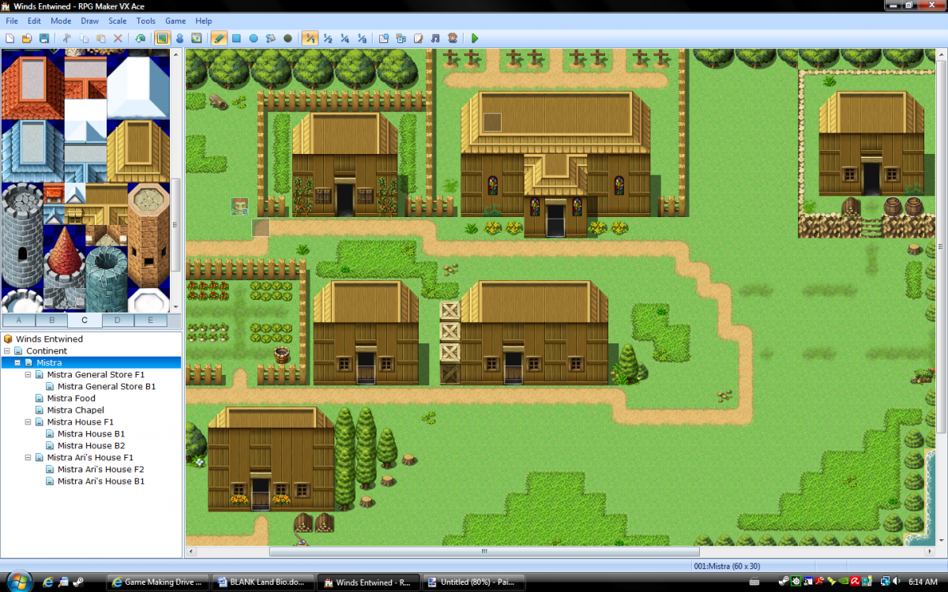Select the Winds Entwined project root
This screenshot has width=948, height=592.
(49, 339)
